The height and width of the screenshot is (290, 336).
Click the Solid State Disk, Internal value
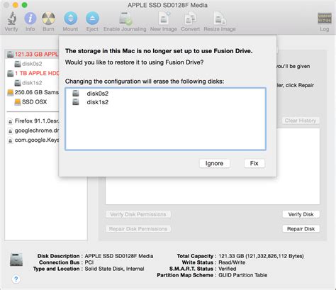(114, 269)
